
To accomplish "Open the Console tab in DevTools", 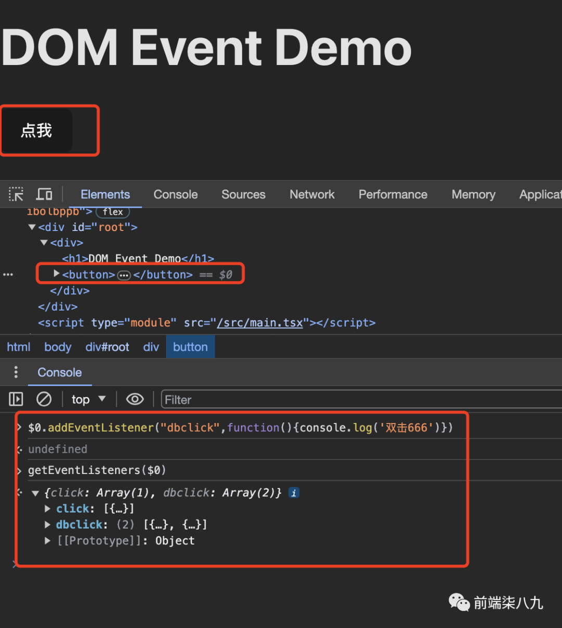I will coord(175,194).
